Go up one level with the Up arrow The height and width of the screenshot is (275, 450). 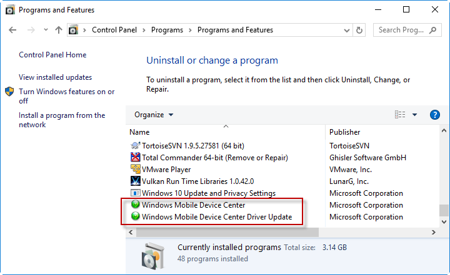(59, 30)
